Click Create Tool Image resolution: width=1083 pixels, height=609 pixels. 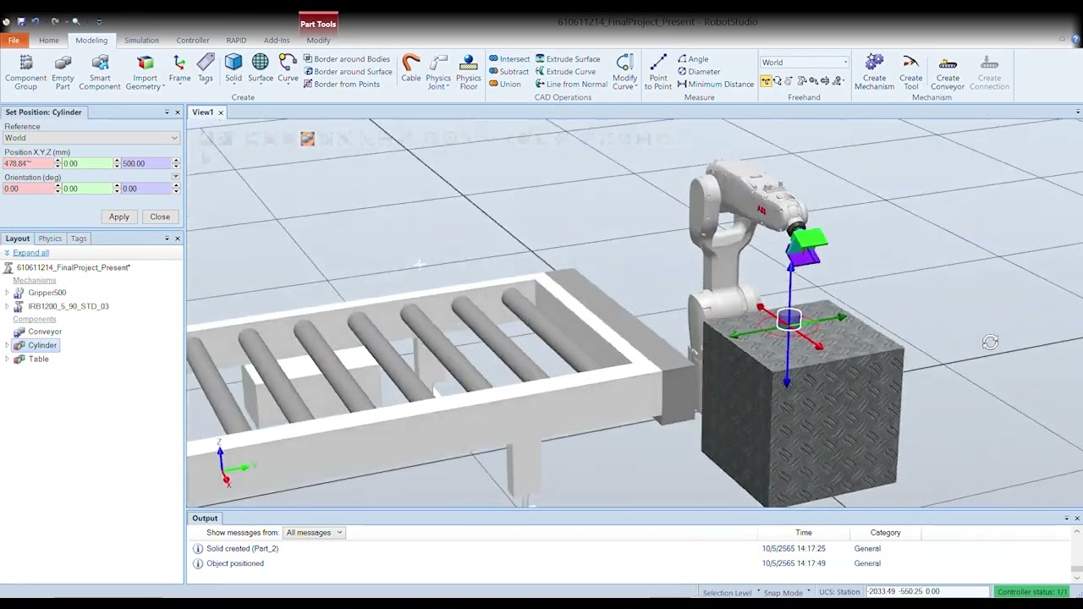pos(911,73)
